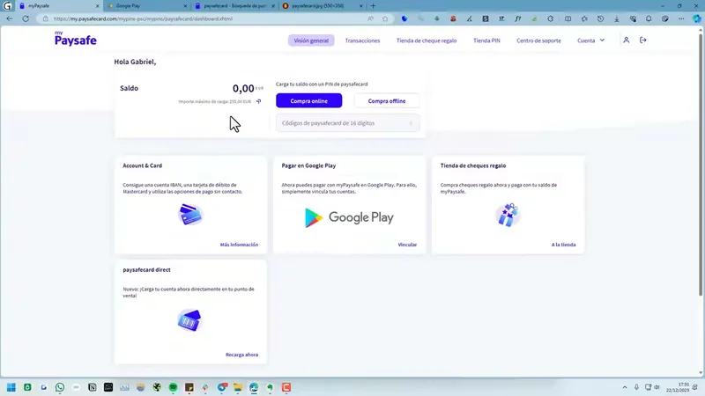Click the read aloud icon in address bar
The image size is (705, 396).
coord(370,18)
